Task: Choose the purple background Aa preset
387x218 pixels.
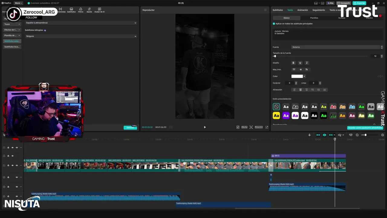Action: (x=286, y=116)
